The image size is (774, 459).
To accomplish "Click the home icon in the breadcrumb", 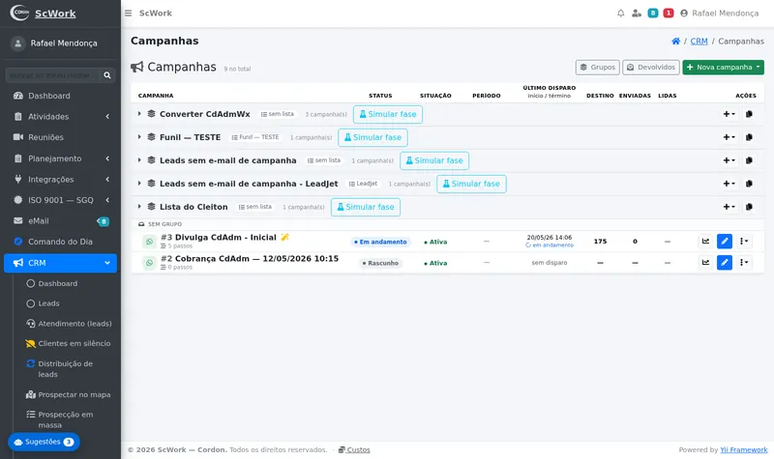I will [x=675, y=41].
